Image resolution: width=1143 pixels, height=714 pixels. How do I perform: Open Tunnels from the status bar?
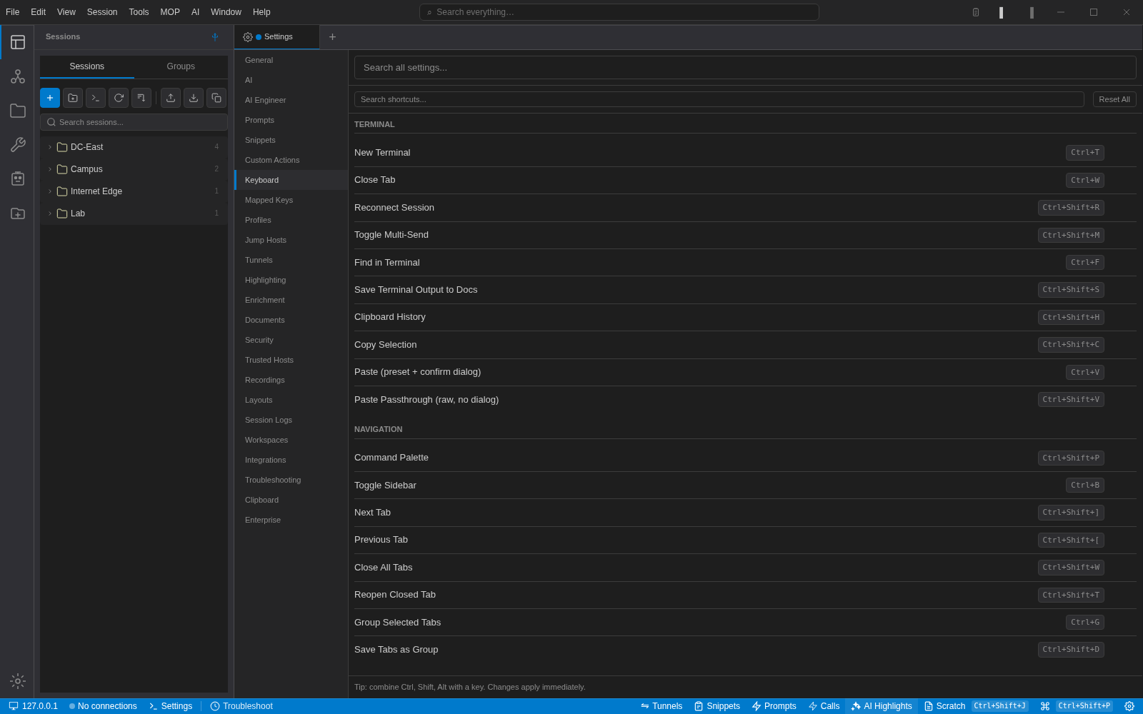[x=662, y=706]
